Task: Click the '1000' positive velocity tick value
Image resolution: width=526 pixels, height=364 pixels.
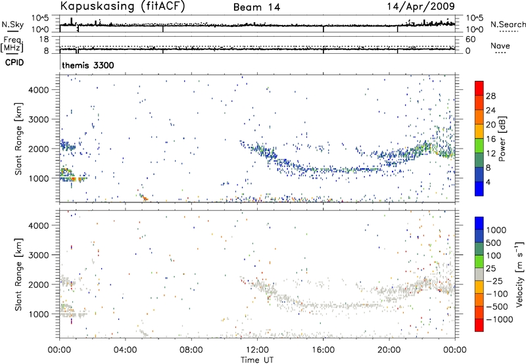Action: tap(496, 230)
